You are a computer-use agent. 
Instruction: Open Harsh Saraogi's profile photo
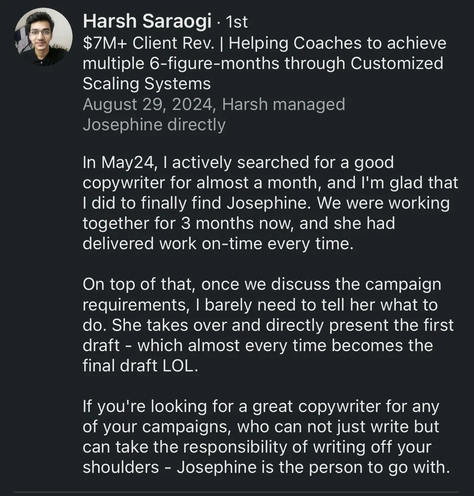(x=43, y=37)
